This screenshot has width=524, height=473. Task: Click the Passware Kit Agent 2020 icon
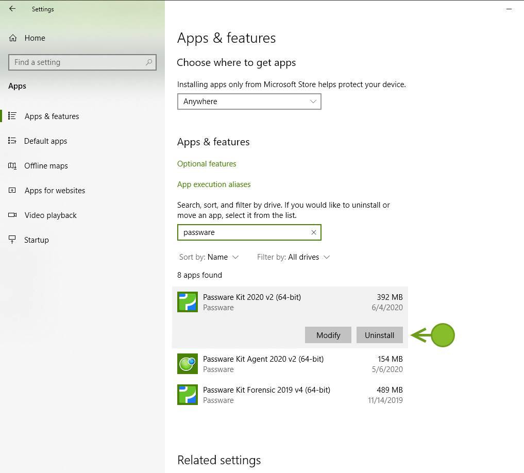coord(188,364)
